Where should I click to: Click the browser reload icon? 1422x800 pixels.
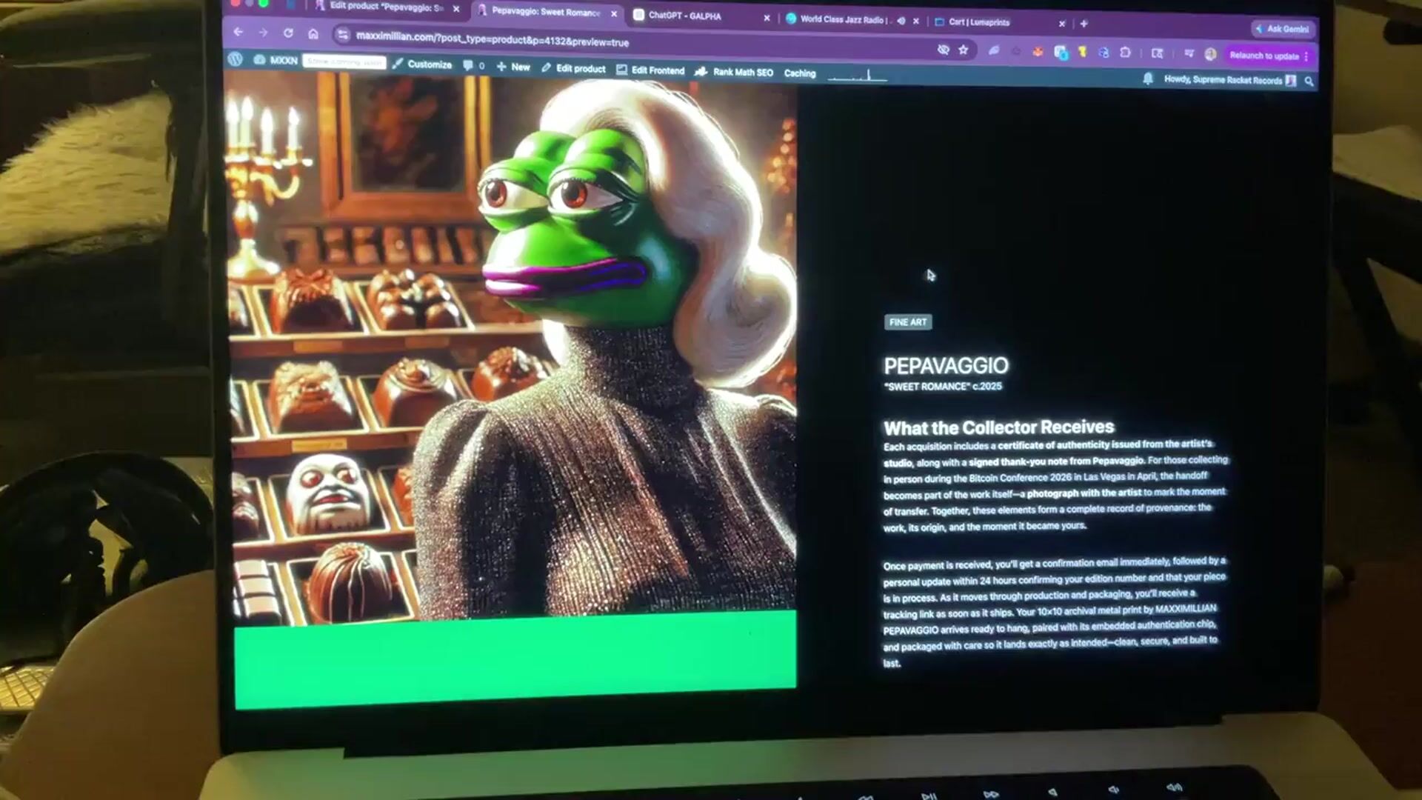288,33
